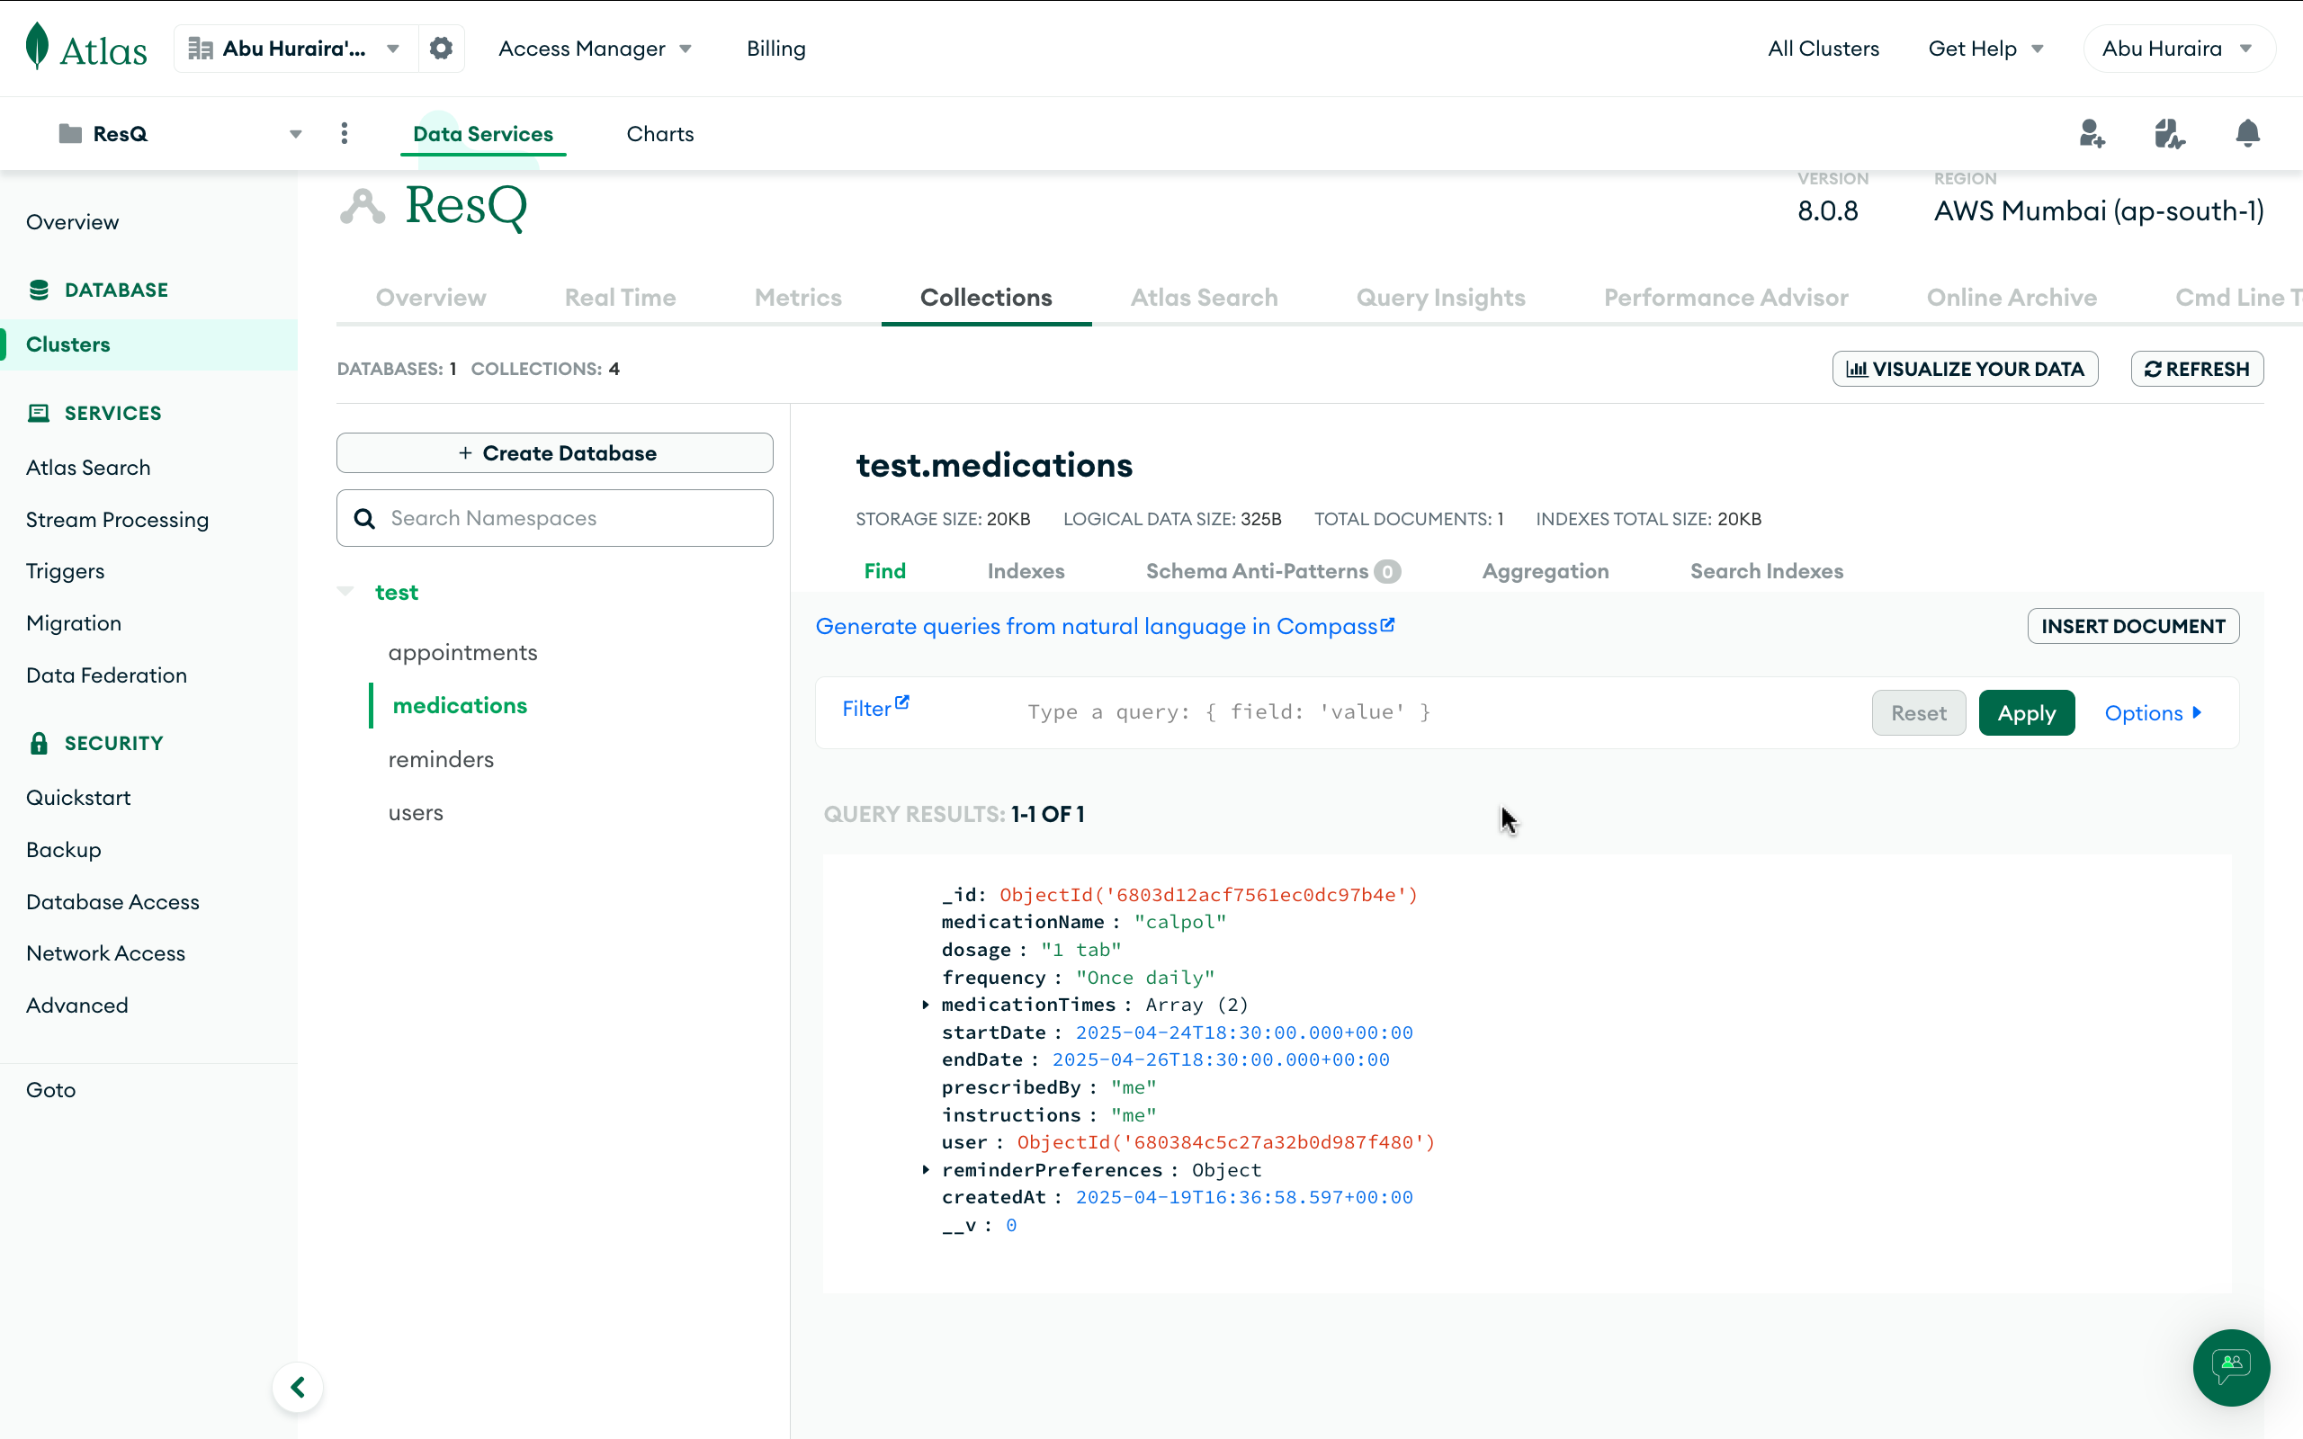Screen dimensions: 2303x1439
Task: Click the search icon in Search Namespaces
Action: [x=364, y=518]
